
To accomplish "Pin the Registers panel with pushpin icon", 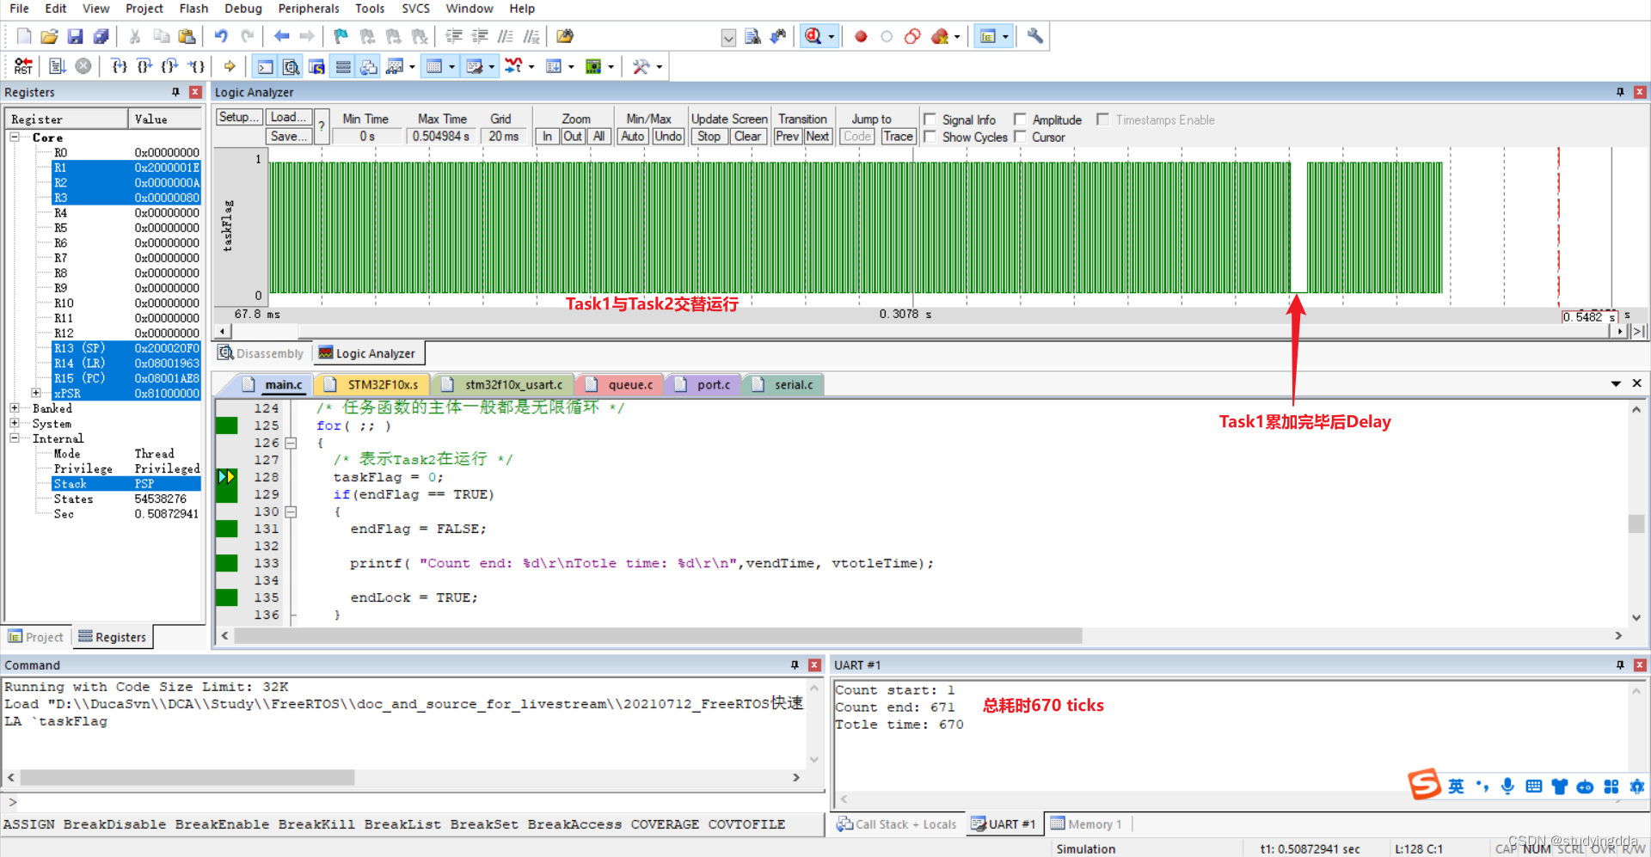I will pos(175,92).
